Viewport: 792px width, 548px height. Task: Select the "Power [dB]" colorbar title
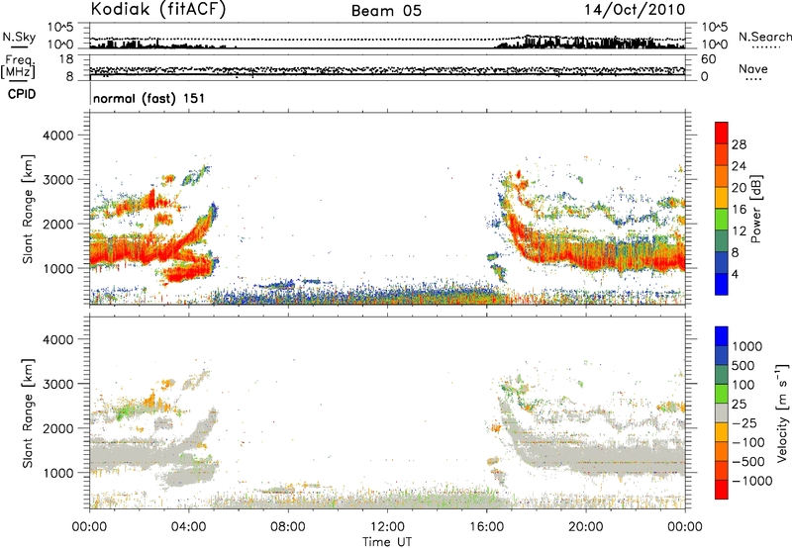coord(755,209)
